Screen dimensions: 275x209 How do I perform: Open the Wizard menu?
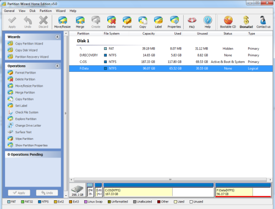coord(61,11)
